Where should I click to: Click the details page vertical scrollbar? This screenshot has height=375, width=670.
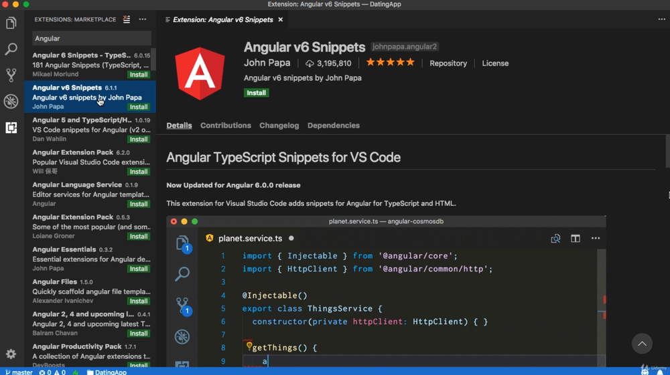[x=667, y=151]
